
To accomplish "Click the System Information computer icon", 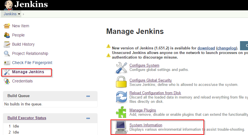I will click(x=121, y=127).
